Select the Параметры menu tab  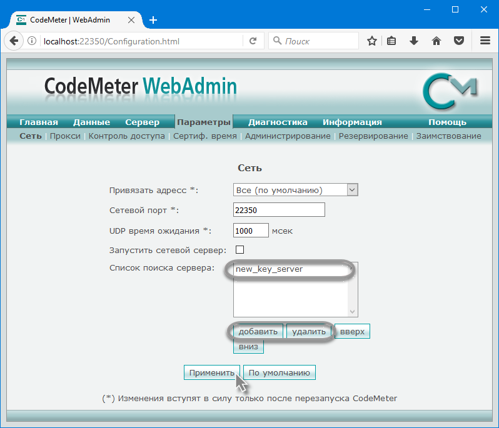pyautogui.click(x=204, y=122)
